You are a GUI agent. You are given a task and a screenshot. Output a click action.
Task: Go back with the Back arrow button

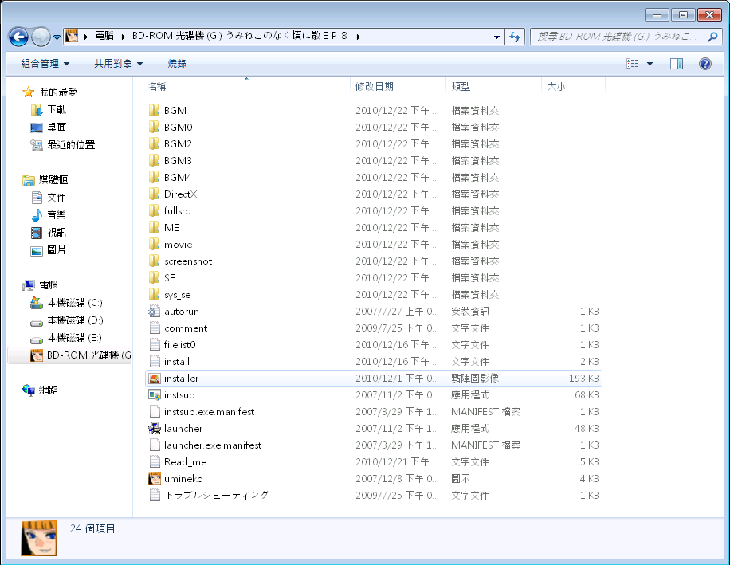click(18, 37)
